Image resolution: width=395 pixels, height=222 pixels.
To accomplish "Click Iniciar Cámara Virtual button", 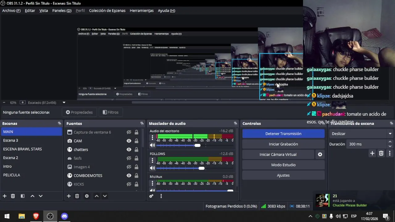I will coord(278,154).
